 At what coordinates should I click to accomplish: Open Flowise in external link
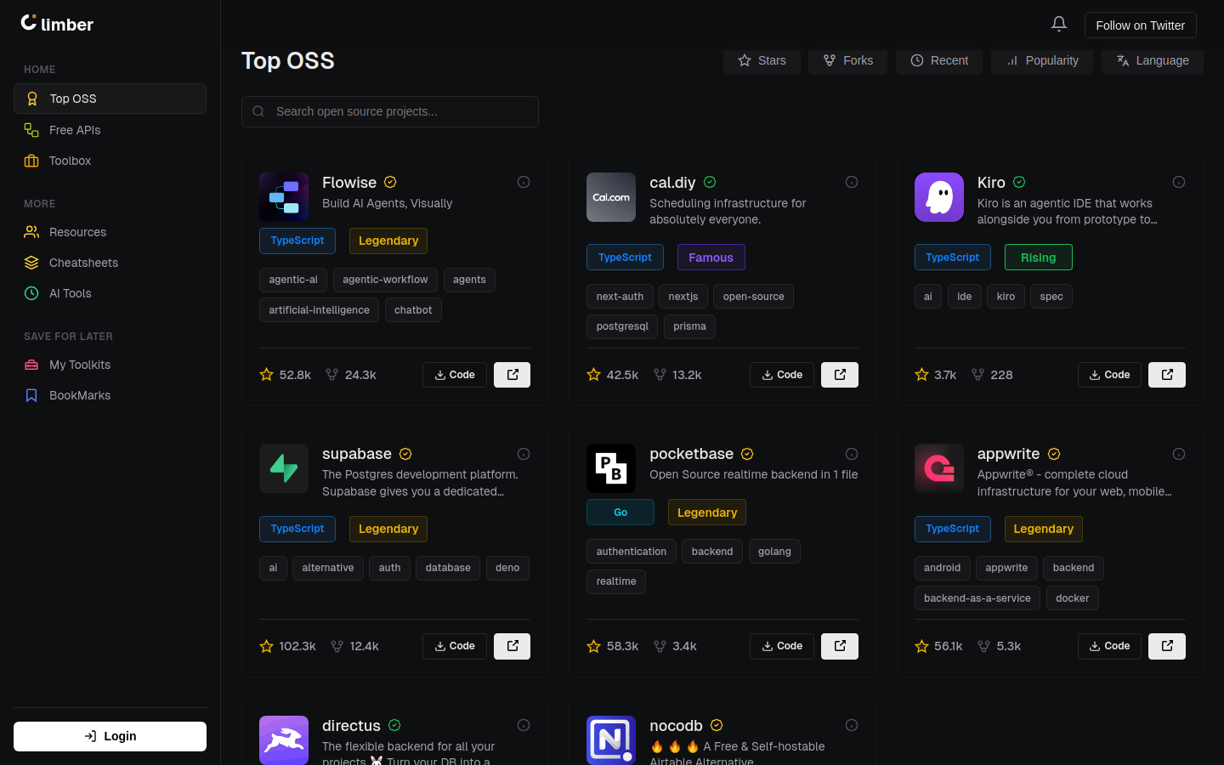point(513,375)
